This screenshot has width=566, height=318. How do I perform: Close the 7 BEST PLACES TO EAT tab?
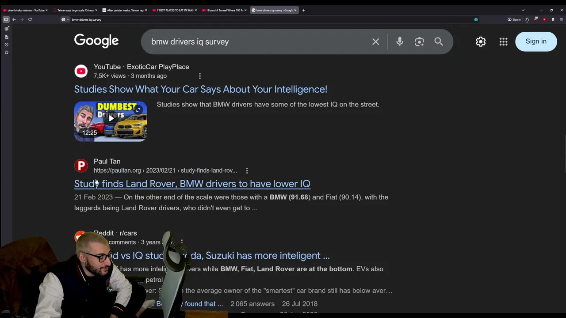195,10
